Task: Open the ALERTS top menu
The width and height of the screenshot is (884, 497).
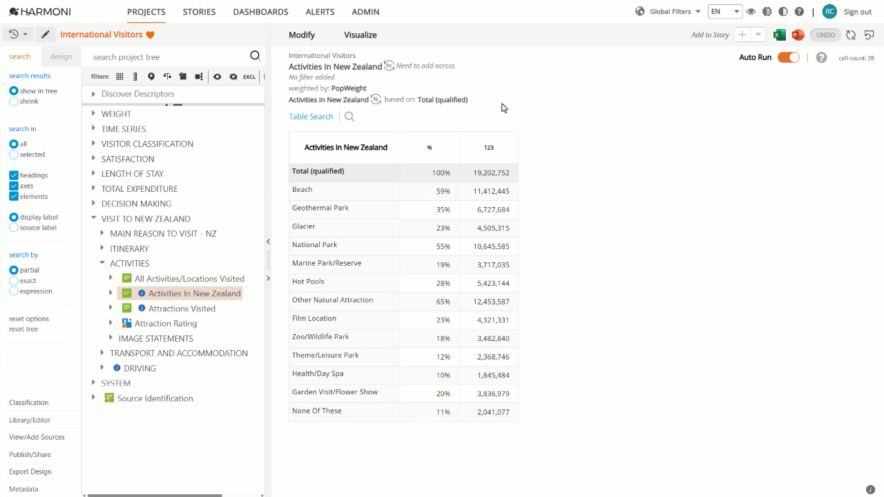Action: [x=320, y=12]
